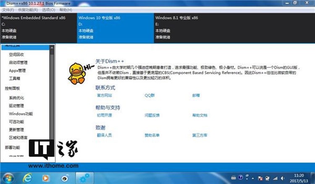
Task: Open Internet Explorer from the taskbar
Action: (28, 177)
